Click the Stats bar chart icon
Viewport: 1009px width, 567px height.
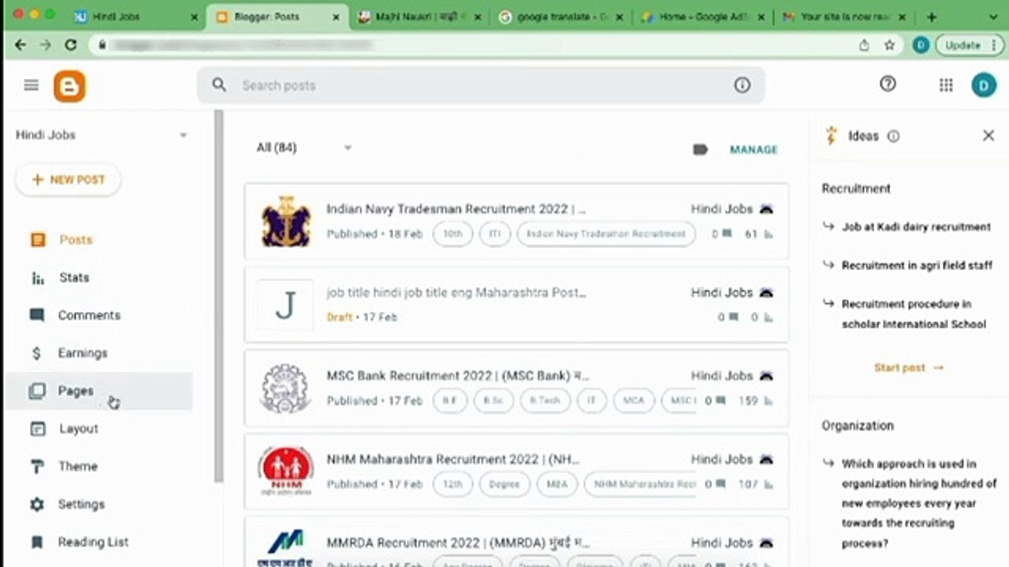[37, 278]
